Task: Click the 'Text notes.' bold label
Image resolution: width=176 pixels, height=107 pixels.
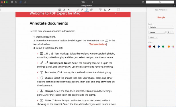Action: (x=51, y=72)
